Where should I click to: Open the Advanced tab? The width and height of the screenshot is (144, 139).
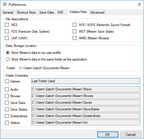pos(97,12)
